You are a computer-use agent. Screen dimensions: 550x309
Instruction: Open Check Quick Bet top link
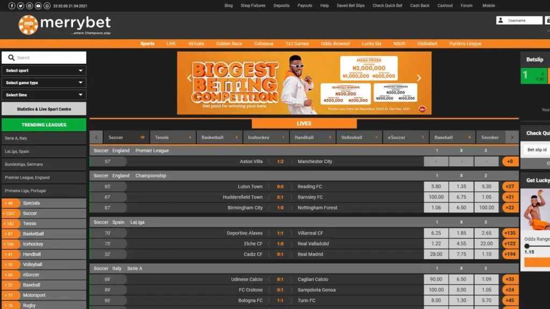(387, 5)
